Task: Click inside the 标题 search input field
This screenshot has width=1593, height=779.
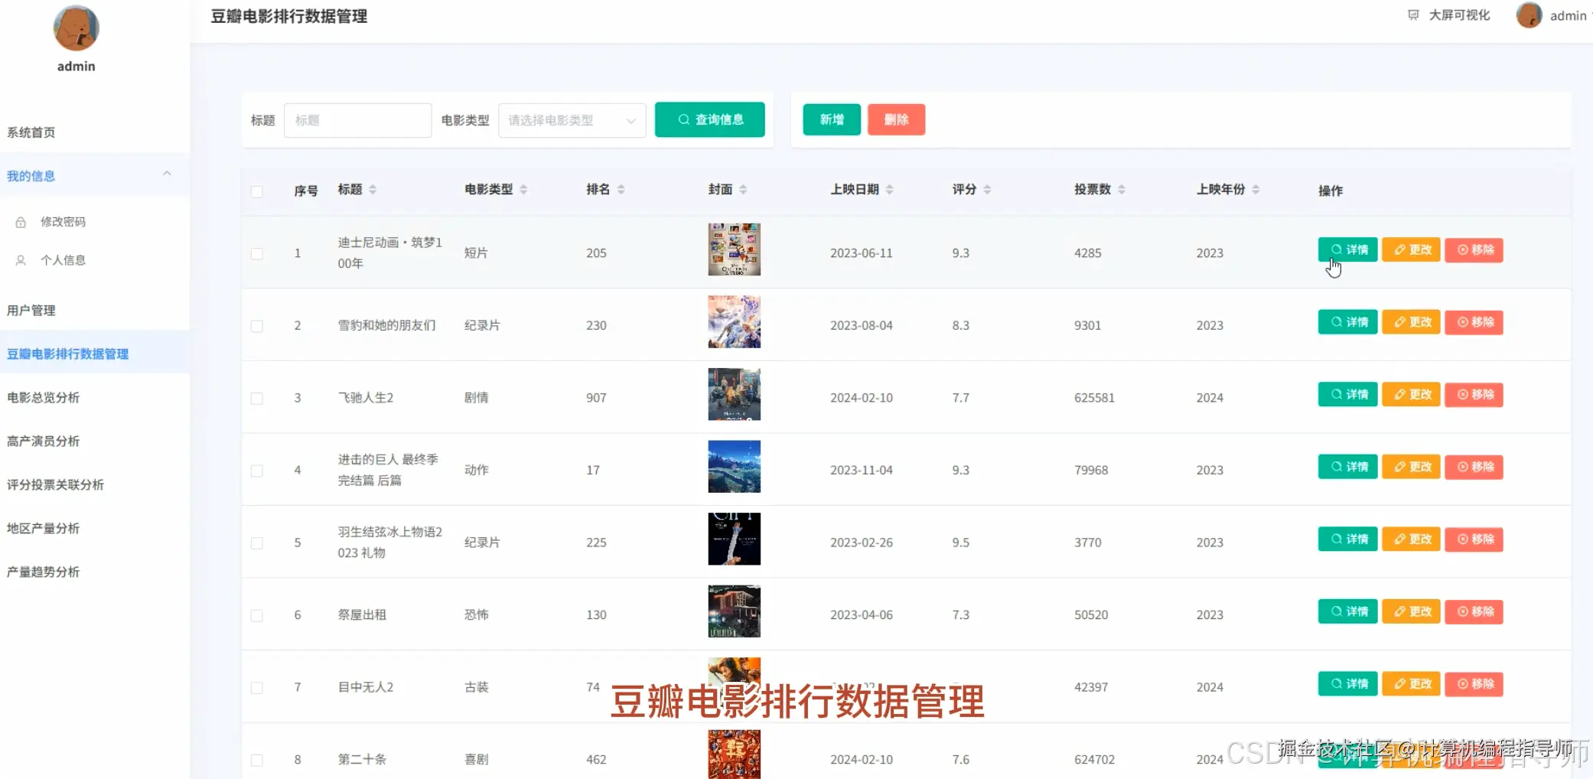Action: 357,120
